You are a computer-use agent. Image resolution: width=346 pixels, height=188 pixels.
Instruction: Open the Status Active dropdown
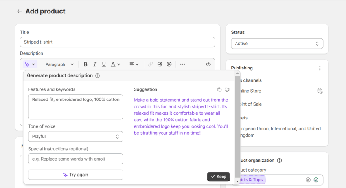[277, 44]
